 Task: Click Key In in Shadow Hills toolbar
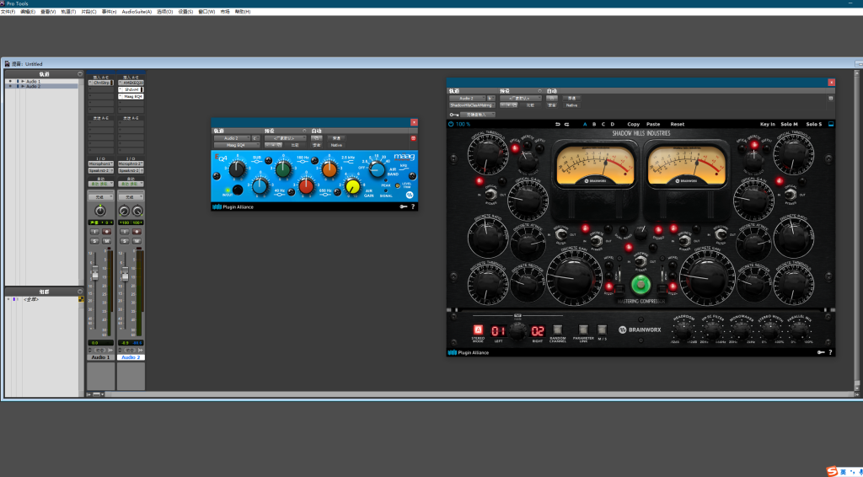pyautogui.click(x=768, y=125)
